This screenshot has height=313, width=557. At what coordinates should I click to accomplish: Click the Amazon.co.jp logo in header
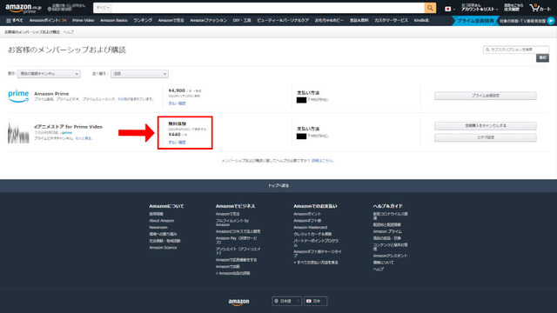pos(23,8)
